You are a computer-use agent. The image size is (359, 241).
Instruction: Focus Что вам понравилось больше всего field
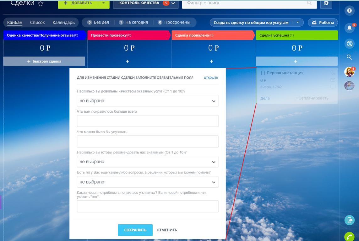(147, 121)
